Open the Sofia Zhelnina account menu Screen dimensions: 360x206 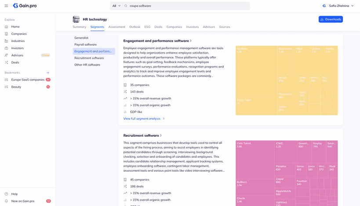[338, 6]
